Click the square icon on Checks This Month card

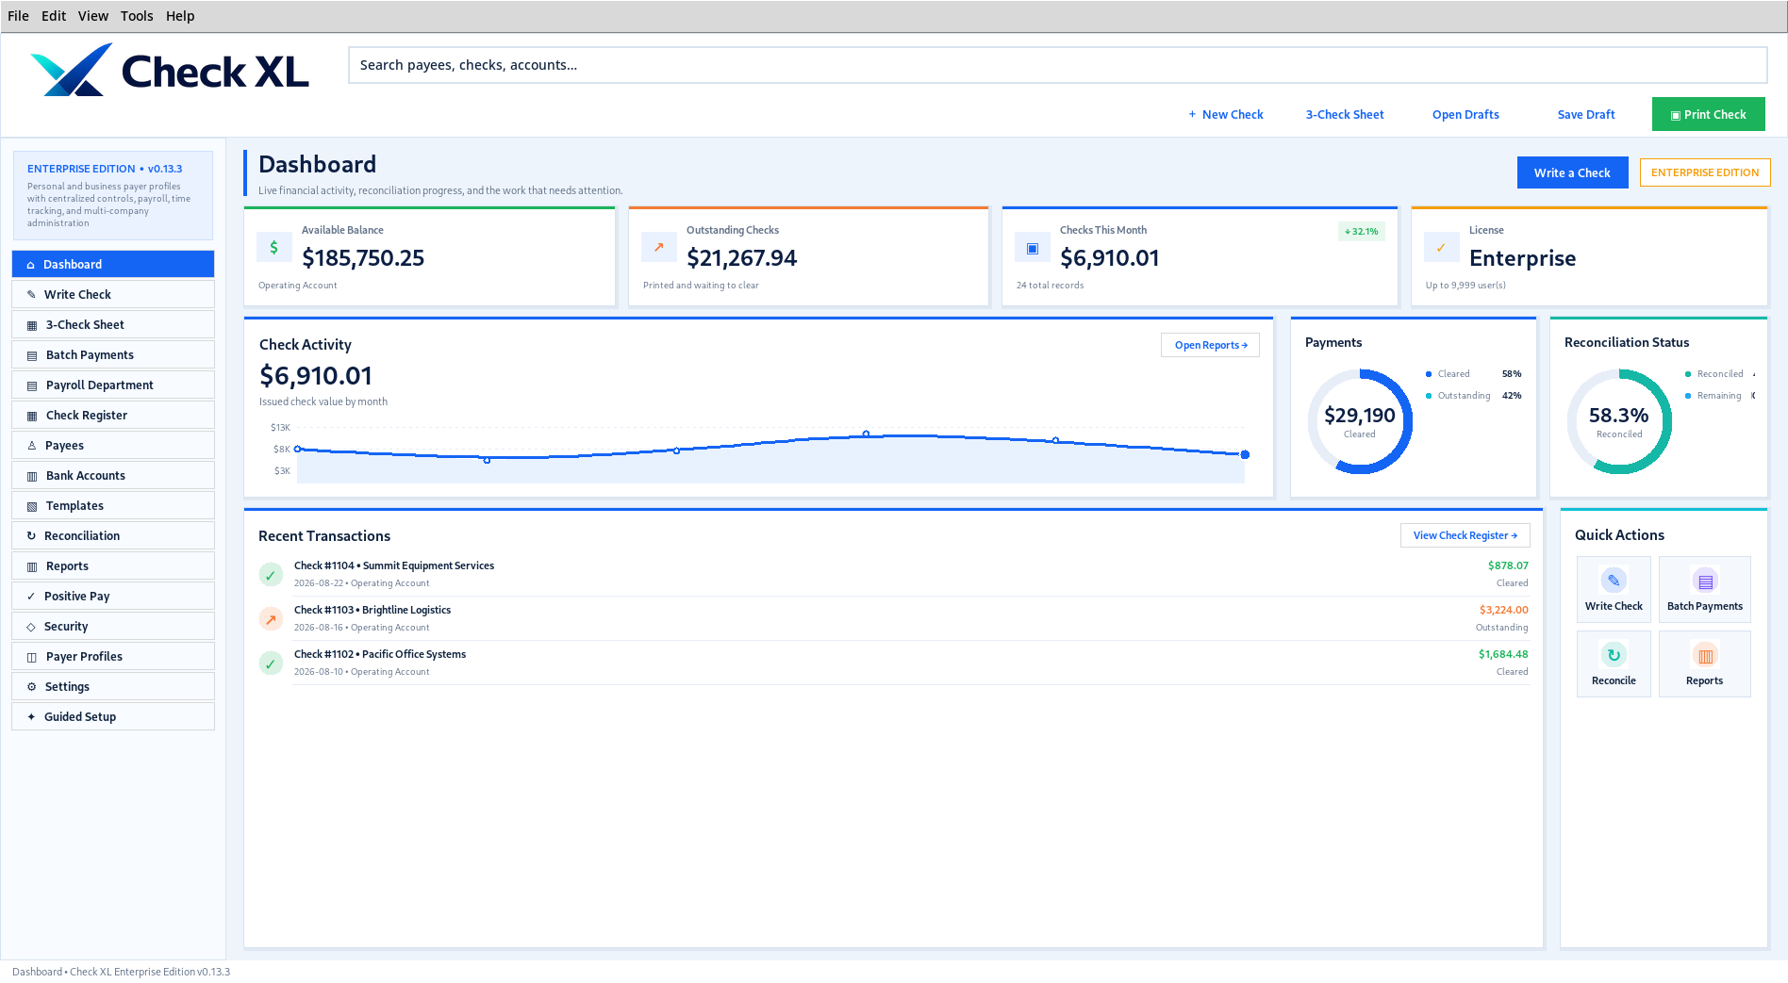[1033, 248]
